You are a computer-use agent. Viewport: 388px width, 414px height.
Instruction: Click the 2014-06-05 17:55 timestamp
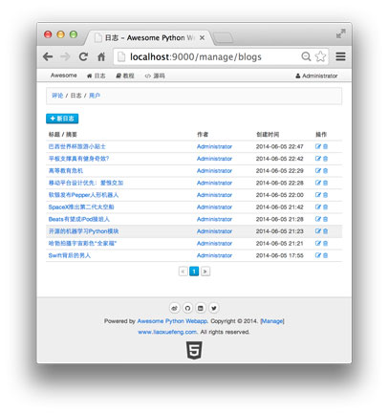(280, 255)
